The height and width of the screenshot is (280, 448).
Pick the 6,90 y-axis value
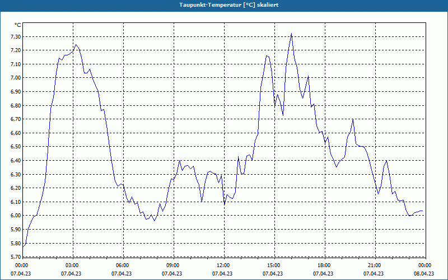[16, 92]
